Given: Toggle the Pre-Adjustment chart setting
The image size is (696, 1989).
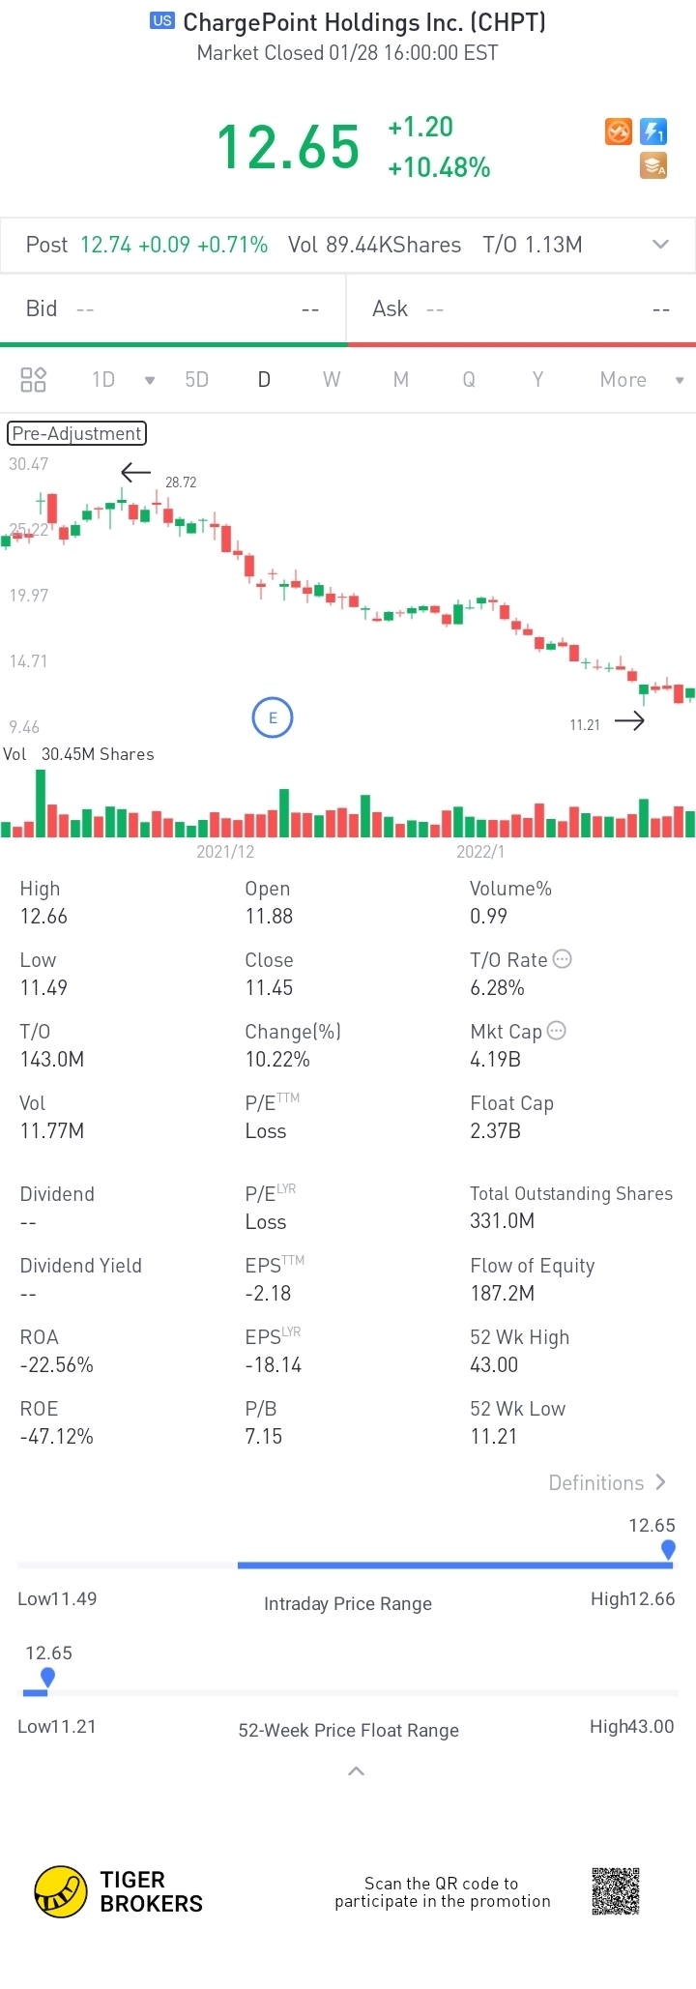Looking at the screenshot, I should [76, 433].
